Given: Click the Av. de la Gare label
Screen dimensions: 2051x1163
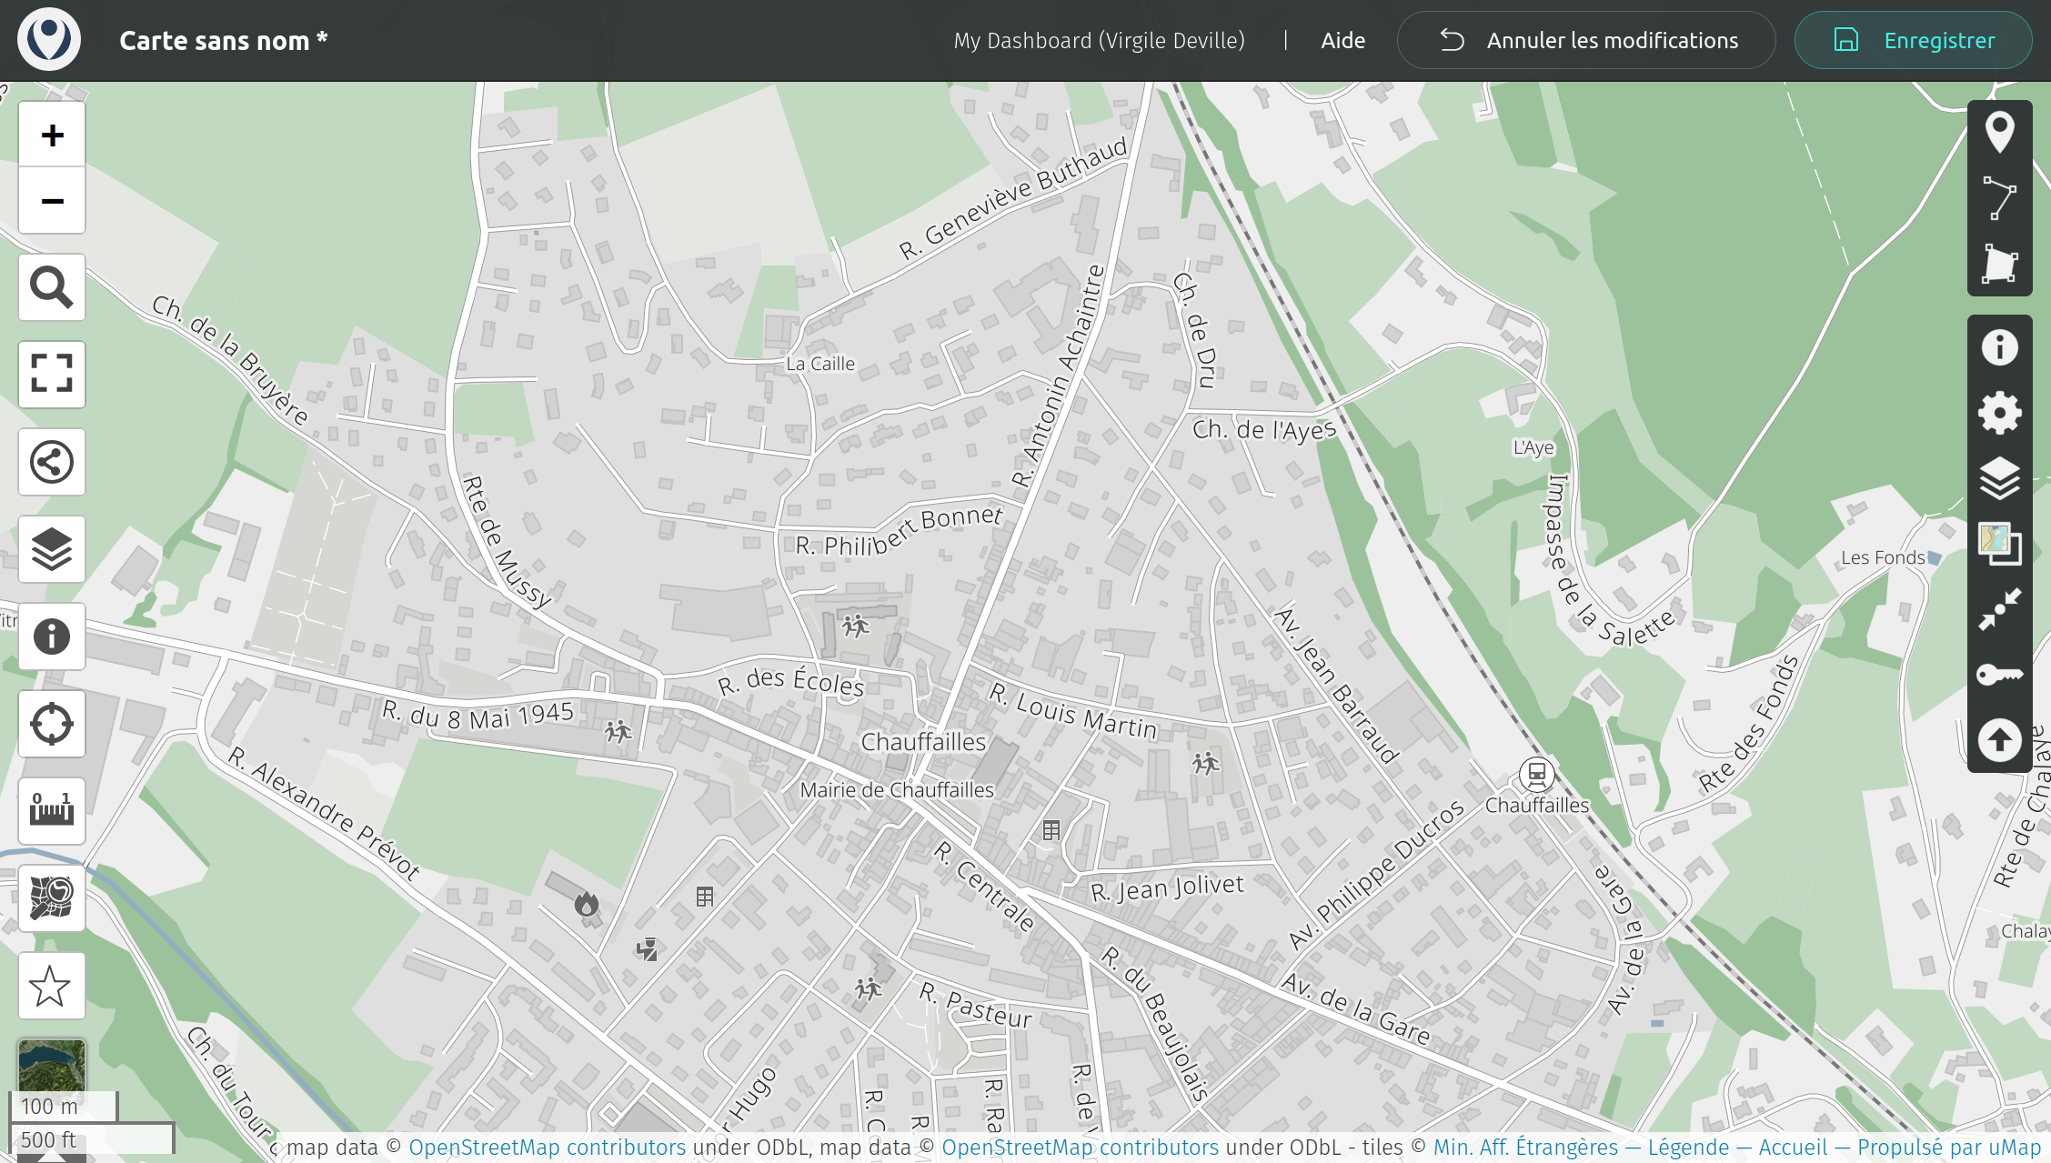Looking at the screenshot, I should click(x=1355, y=1009).
